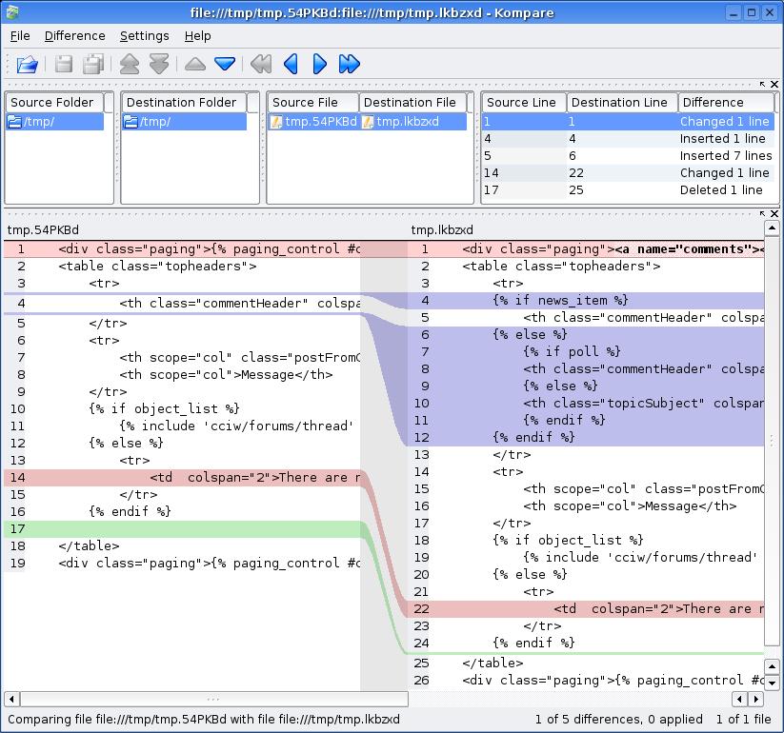The width and height of the screenshot is (784, 733).
Task: Click the Source Folder column header
Action: pos(55,103)
